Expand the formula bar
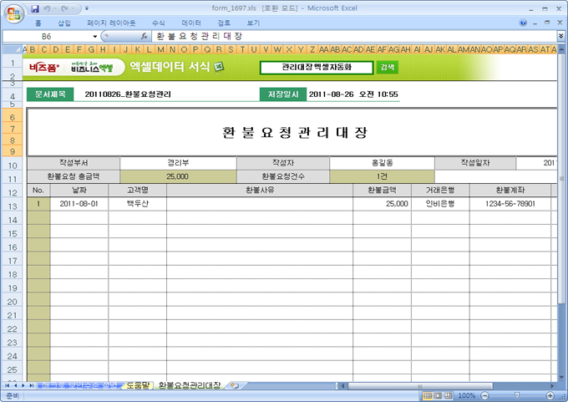568x402 pixels. 560,37
